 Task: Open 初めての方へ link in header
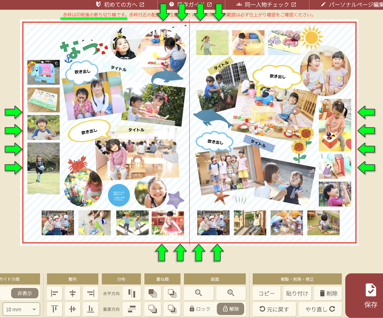tap(120, 5)
